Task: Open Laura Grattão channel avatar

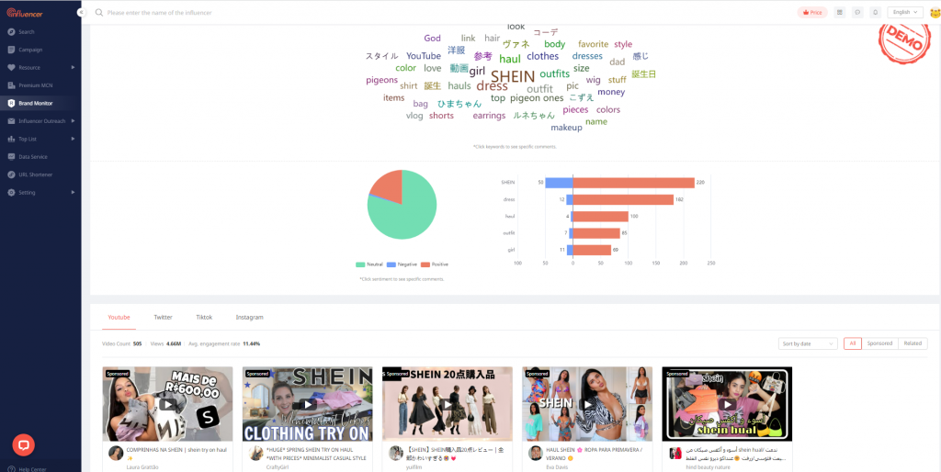Action: [x=116, y=453]
